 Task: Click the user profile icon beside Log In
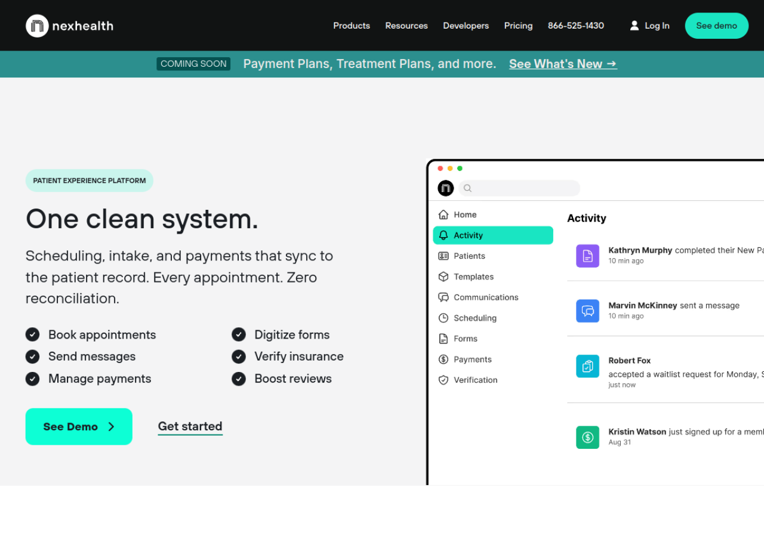tap(634, 26)
